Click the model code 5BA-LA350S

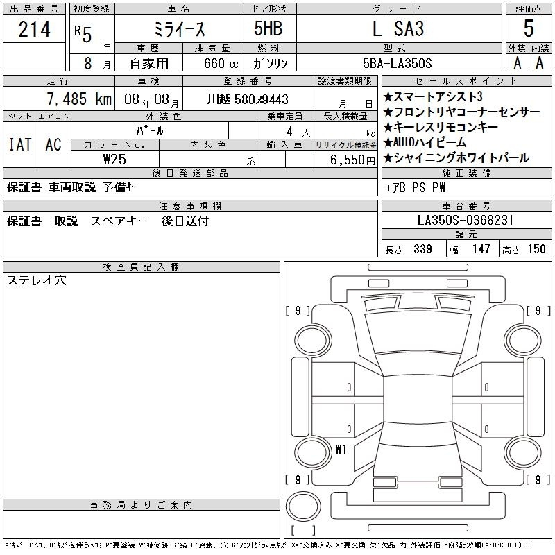[398, 63]
